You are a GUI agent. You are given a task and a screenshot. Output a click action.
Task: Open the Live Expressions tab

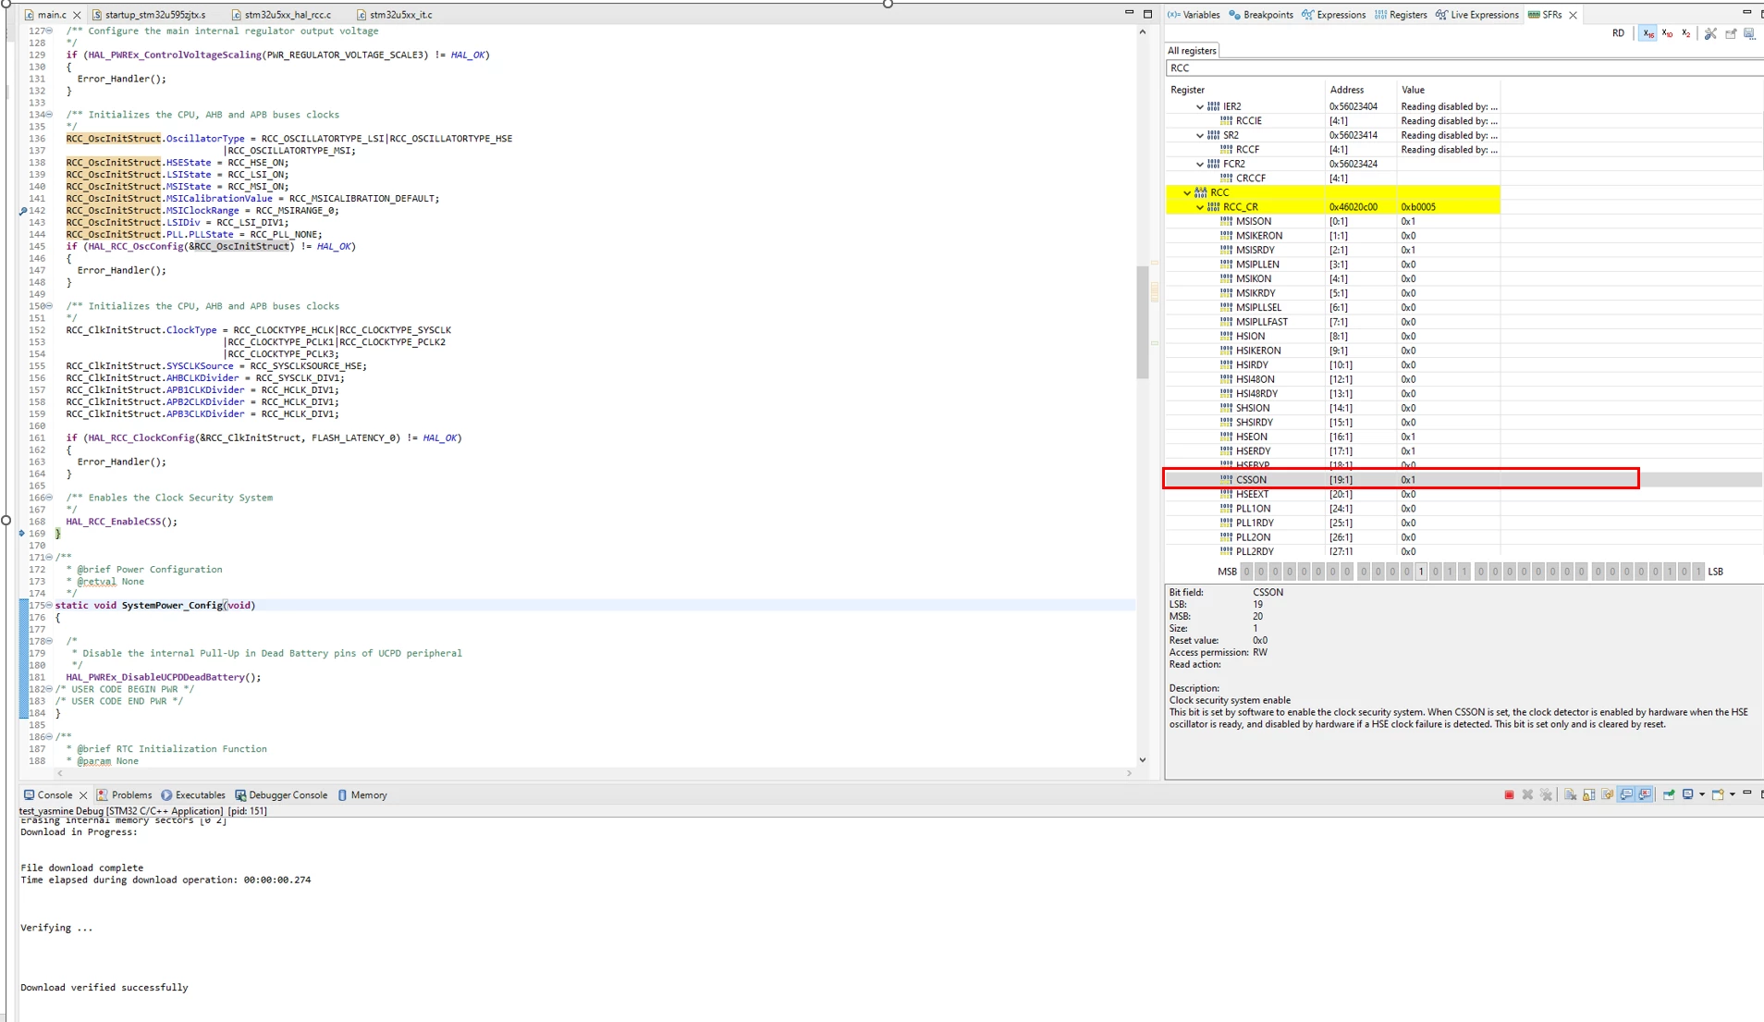click(1476, 15)
